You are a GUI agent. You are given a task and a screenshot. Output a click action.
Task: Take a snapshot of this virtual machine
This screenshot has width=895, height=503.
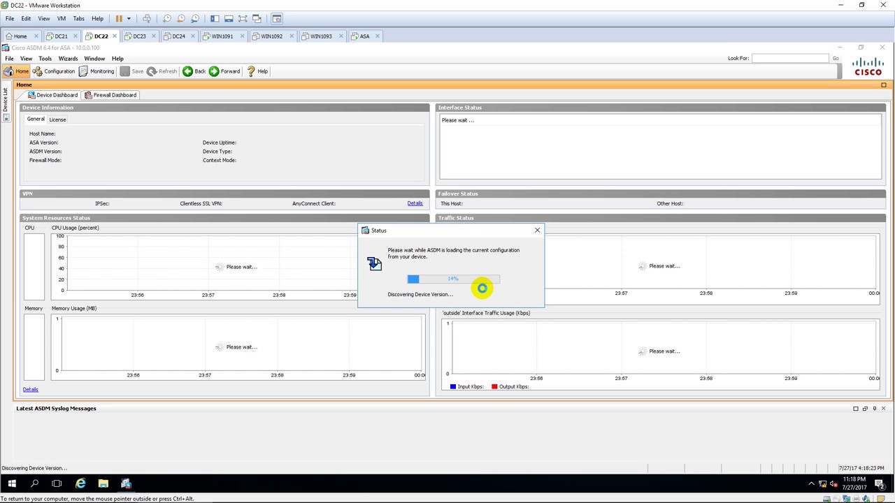coord(166,19)
